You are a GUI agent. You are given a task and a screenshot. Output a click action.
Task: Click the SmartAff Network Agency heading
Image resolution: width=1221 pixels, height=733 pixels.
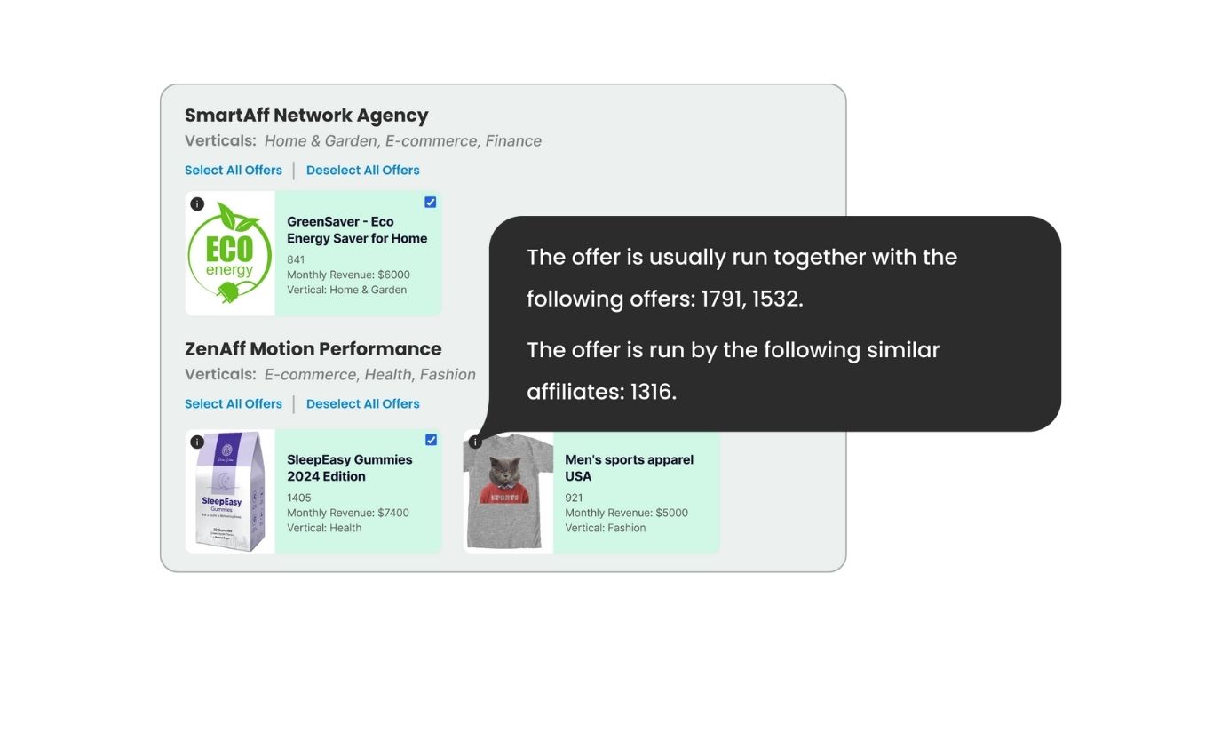(x=305, y=116)
